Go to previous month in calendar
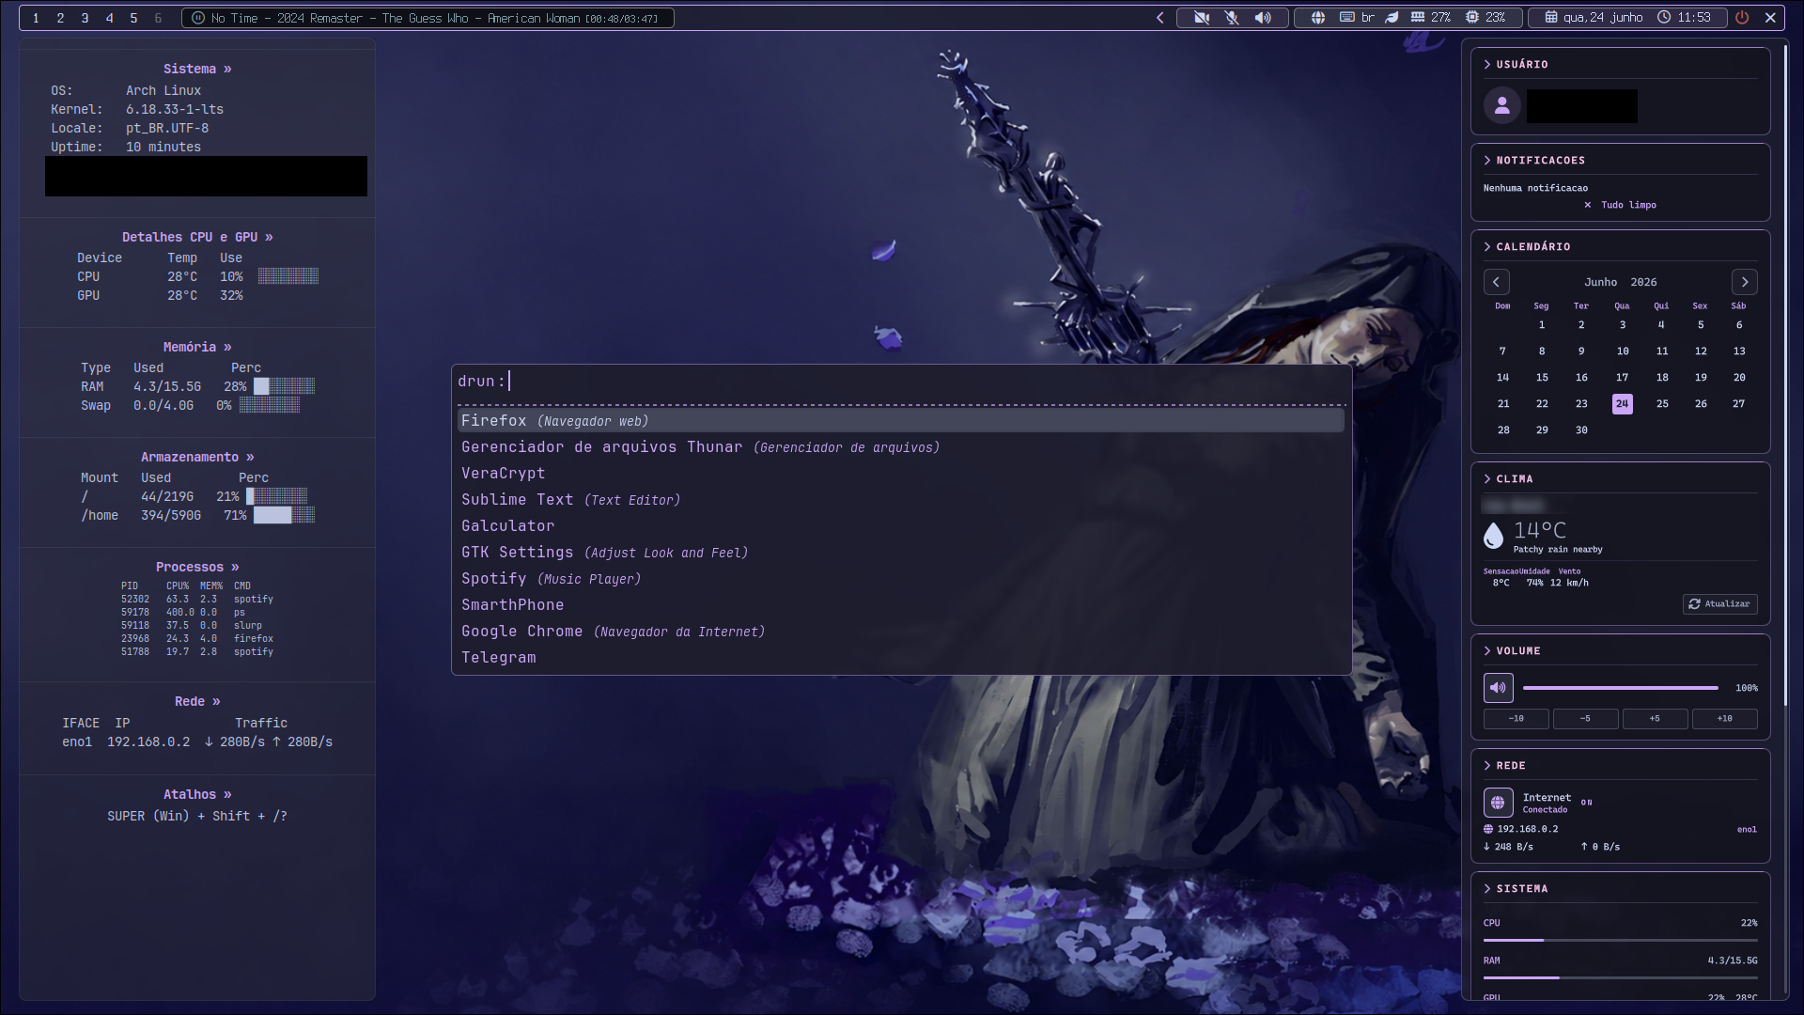Viewport: 1804px width, 1015px height. point(1497,282)
